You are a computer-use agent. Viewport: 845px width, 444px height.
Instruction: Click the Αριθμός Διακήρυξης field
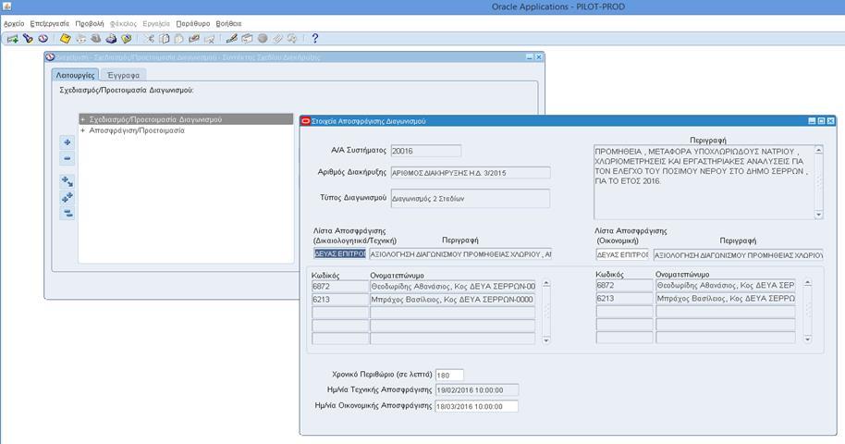[471, 173]
